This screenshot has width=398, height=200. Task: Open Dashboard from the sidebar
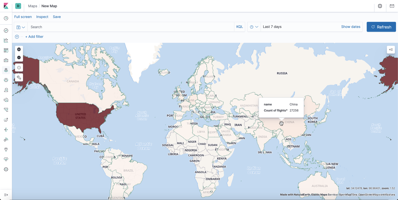click(x=6, y=50)
